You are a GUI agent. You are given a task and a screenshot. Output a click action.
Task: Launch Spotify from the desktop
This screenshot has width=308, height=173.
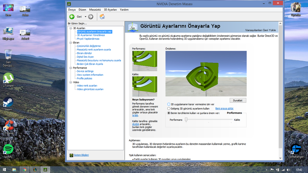(x=8, y=149)
